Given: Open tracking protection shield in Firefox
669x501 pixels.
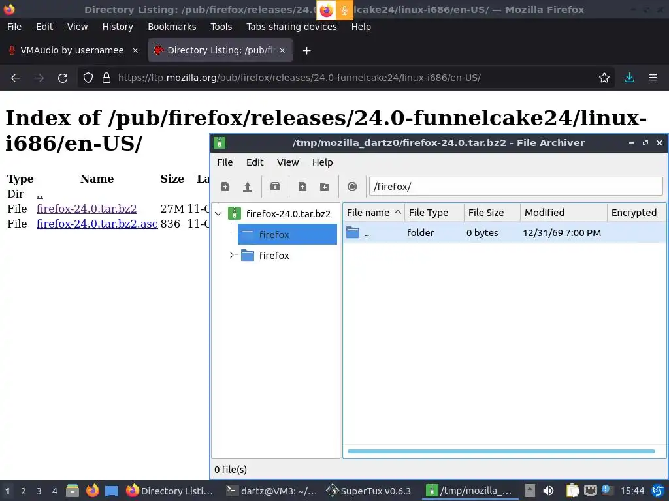Looking at the screenshot, I should pos(88,78).
